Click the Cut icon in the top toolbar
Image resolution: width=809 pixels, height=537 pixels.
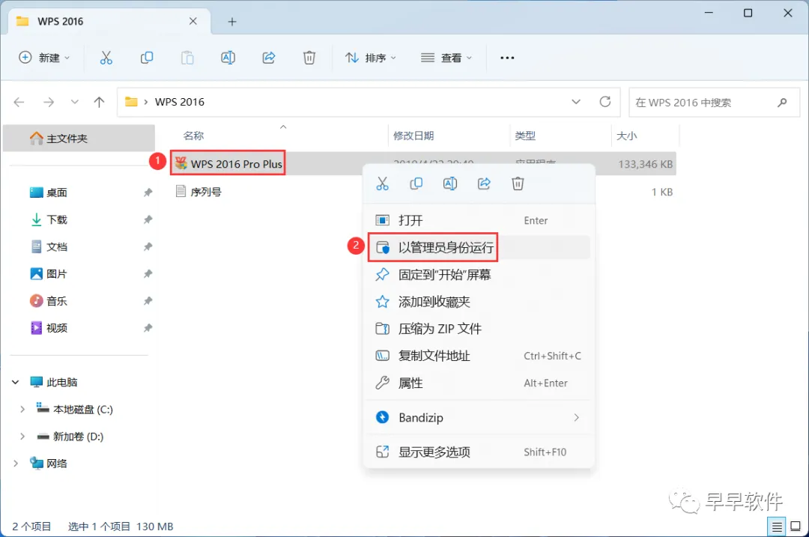click(x=106, y=58)
